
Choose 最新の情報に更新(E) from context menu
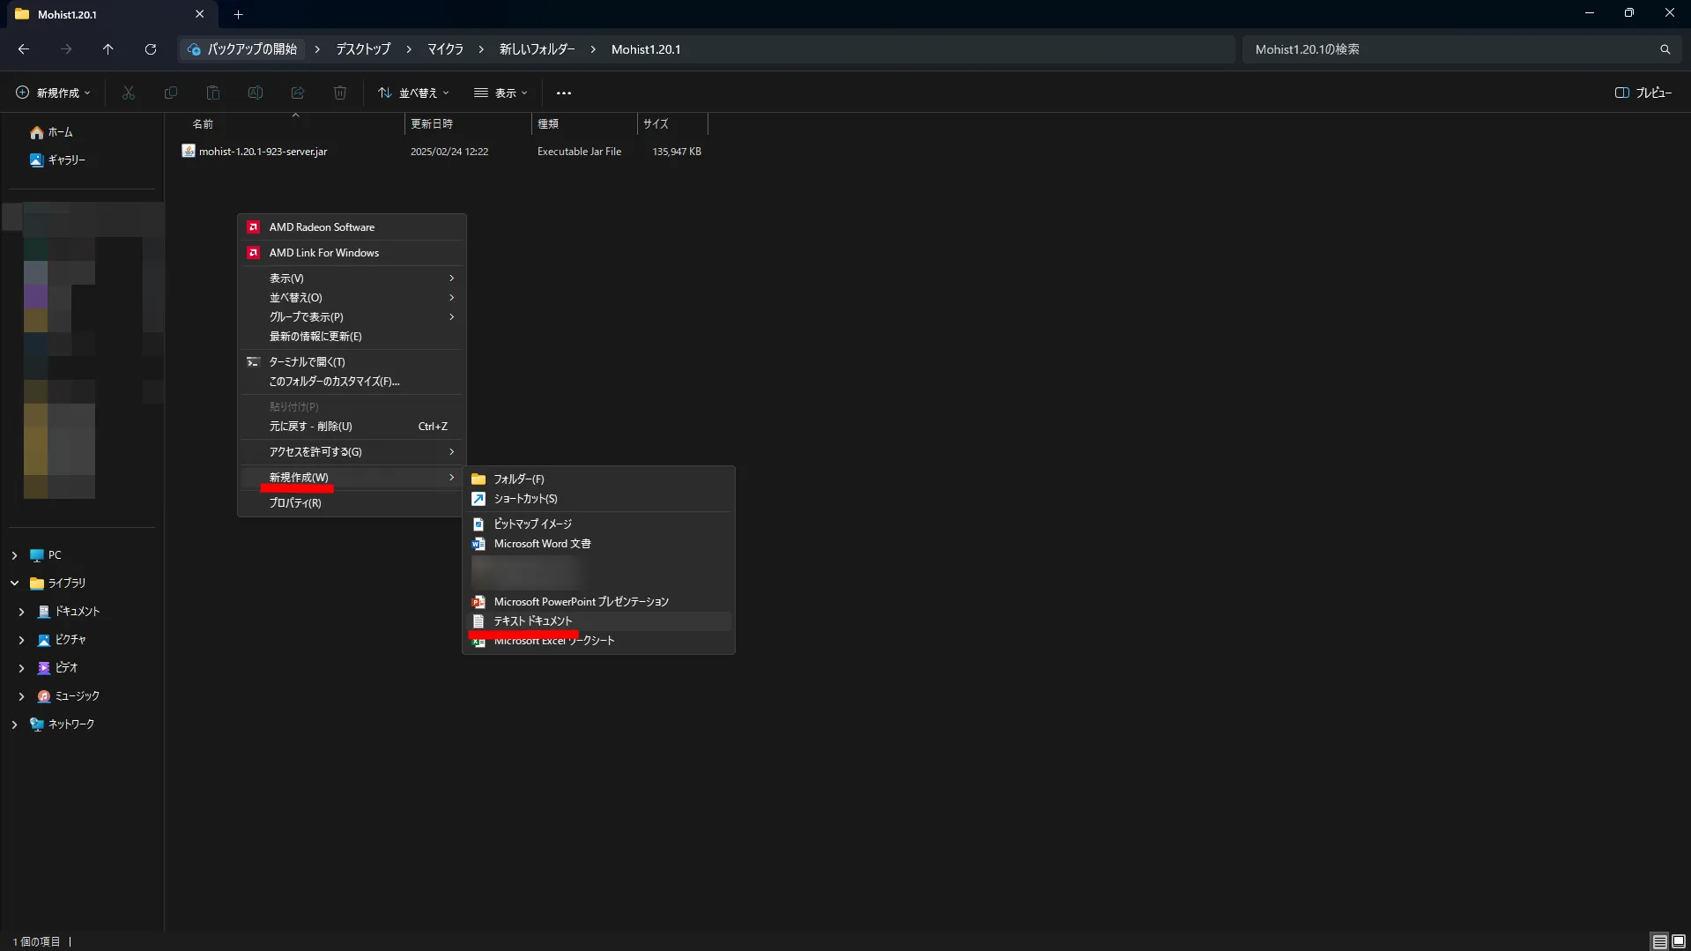352,337
